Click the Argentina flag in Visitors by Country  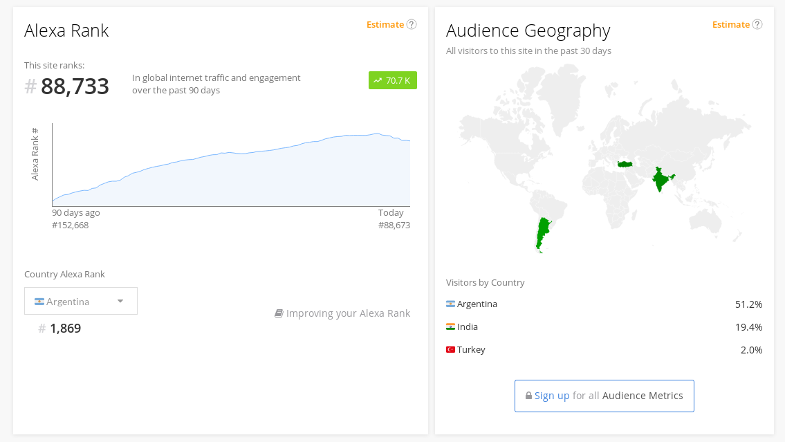(x=450, y=304)
